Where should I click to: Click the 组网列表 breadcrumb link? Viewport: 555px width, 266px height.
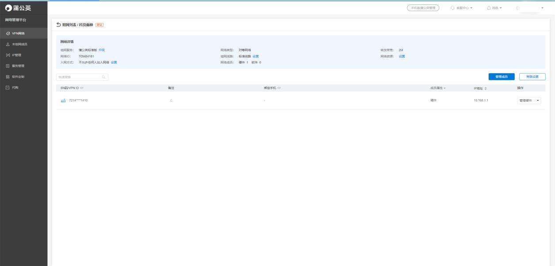pos(69,25)
